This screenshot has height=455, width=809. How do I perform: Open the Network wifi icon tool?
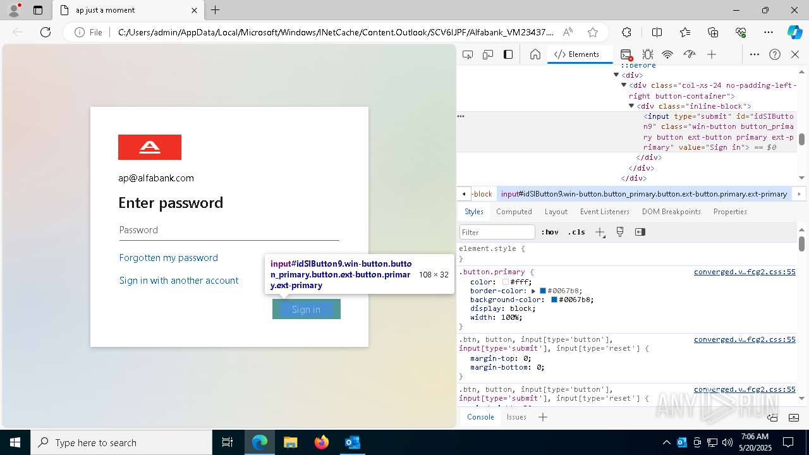(668, 54)
